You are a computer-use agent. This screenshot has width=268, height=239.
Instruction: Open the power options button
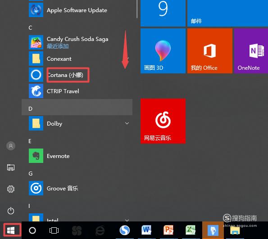(11, 211)
